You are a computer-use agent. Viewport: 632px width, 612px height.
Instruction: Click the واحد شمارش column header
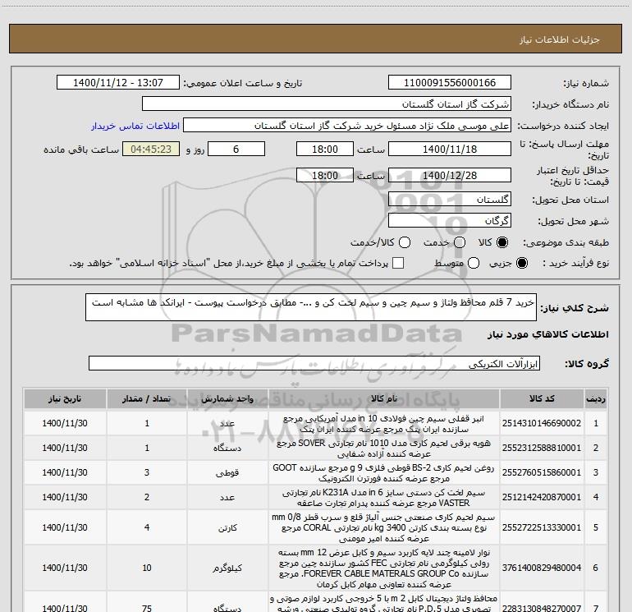click(227, 399)
